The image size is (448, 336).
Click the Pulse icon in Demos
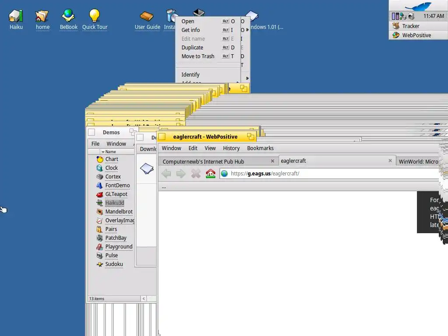point(100,255)
